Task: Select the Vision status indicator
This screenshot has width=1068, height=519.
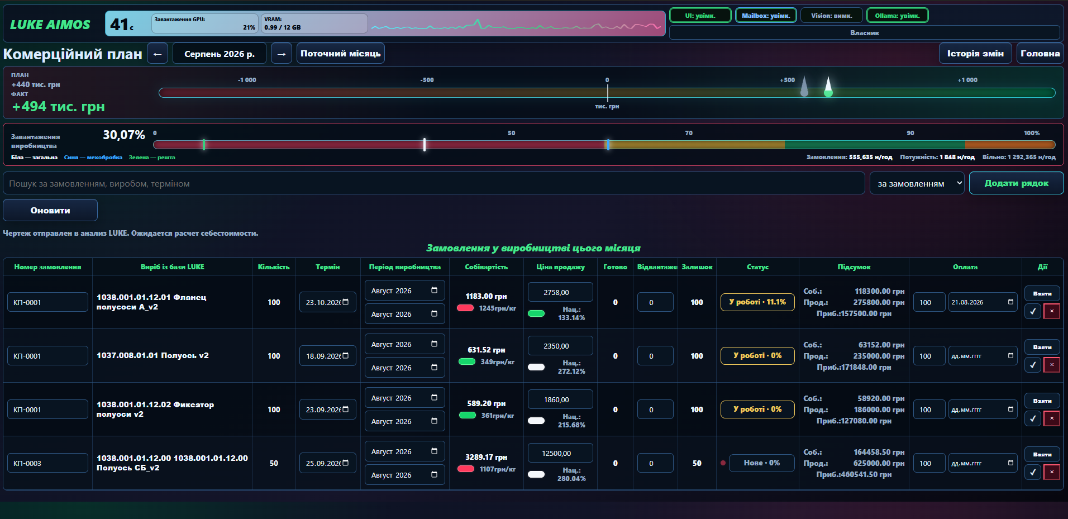Action: click(x=832, y=16)
